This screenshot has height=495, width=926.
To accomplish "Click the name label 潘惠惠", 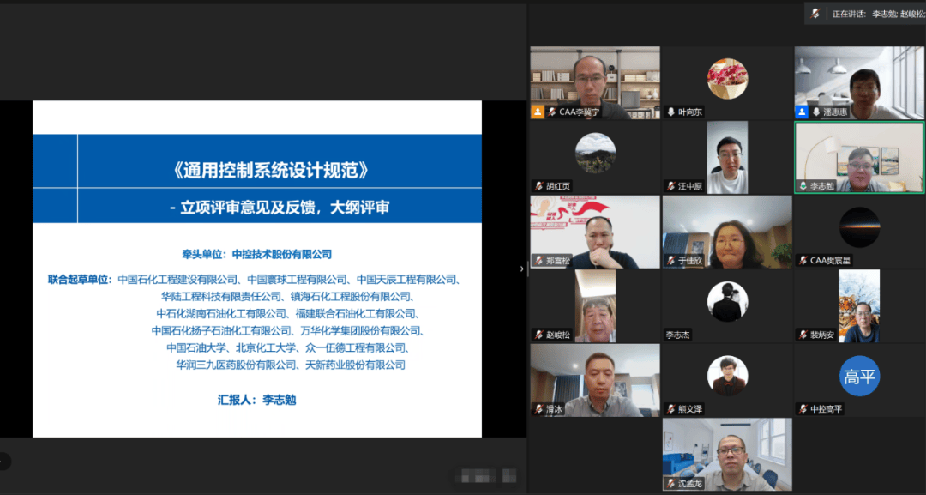I will coord(835,112).
